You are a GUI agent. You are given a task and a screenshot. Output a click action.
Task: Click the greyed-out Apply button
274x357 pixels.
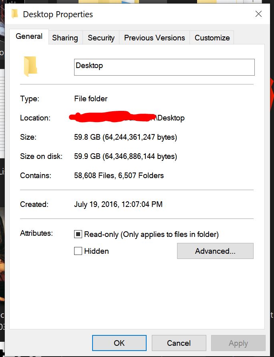[x=238, y=343]
